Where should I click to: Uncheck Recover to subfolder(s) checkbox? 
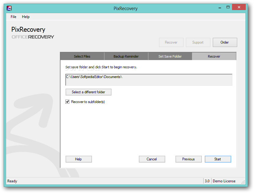coord(67,102)
